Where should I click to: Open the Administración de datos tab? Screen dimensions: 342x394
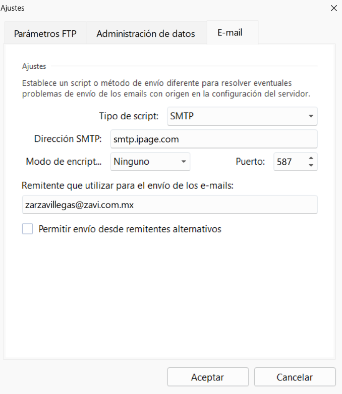click(146, 34)
